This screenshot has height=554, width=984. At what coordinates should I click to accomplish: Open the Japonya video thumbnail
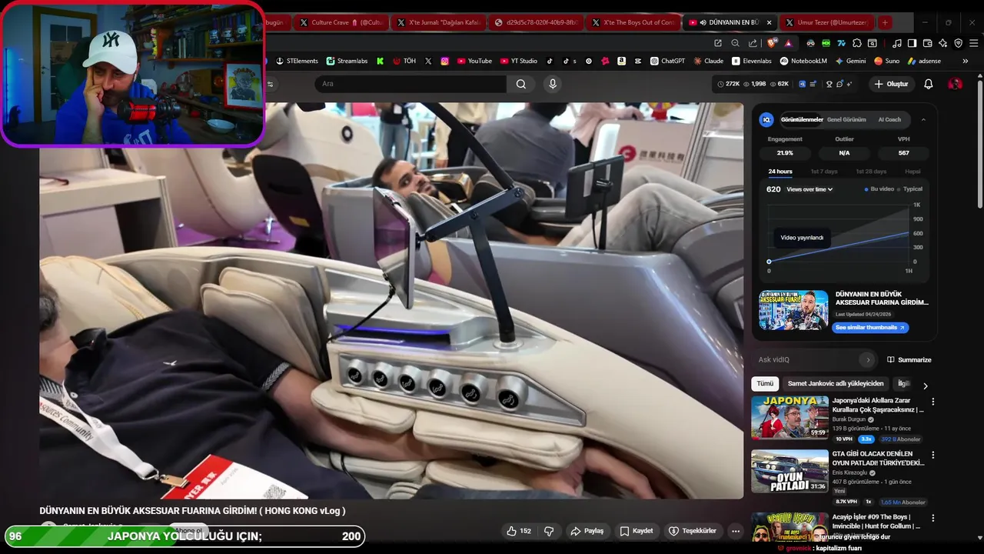(790, 417)
